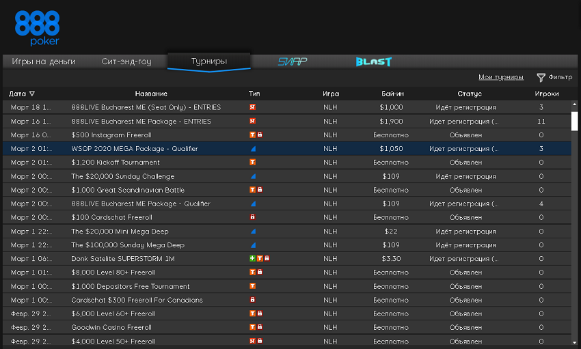
Task: Open the SNAP games tab
Action: coord(292,61)
